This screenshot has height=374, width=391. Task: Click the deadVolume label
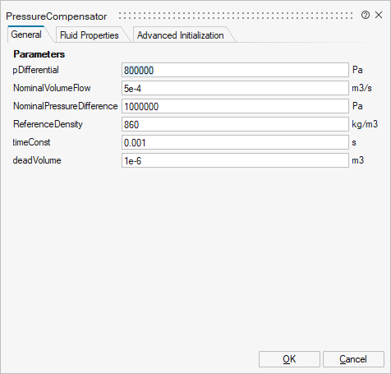(x=37, y=160)
